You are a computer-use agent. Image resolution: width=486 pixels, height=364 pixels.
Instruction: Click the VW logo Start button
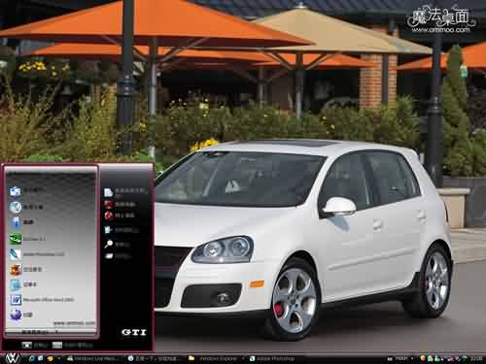(x=13, y=358)
